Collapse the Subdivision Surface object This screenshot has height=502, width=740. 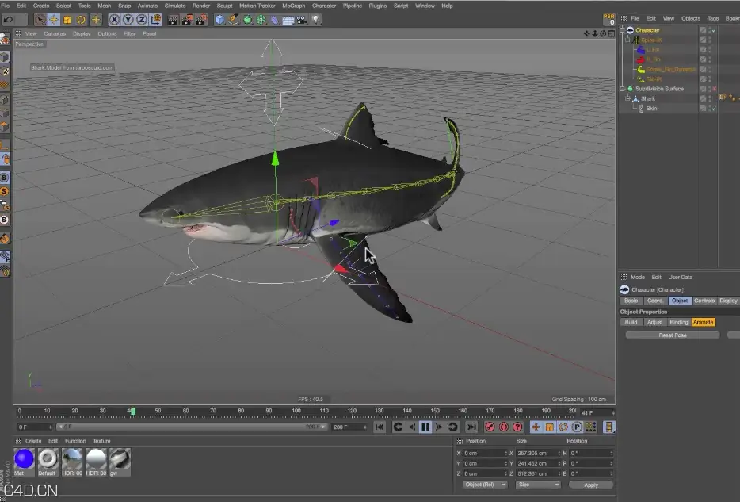click(x=623, y=89)
